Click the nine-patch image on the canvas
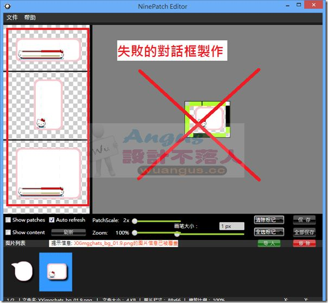 click(x=207, y=119)
